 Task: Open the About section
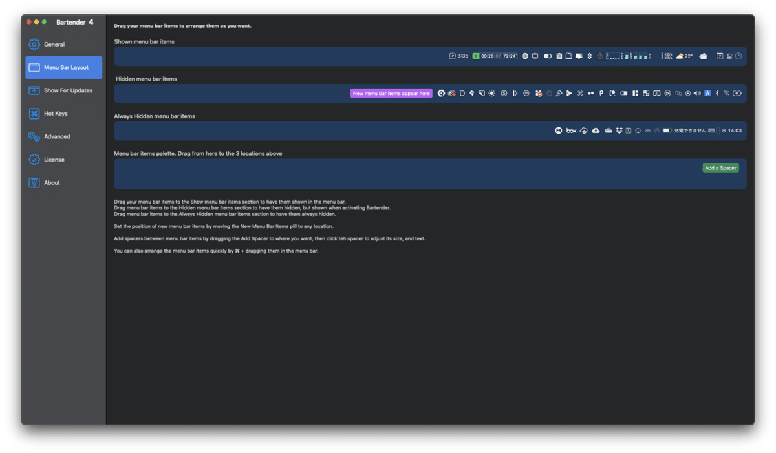tap(44, 183)
